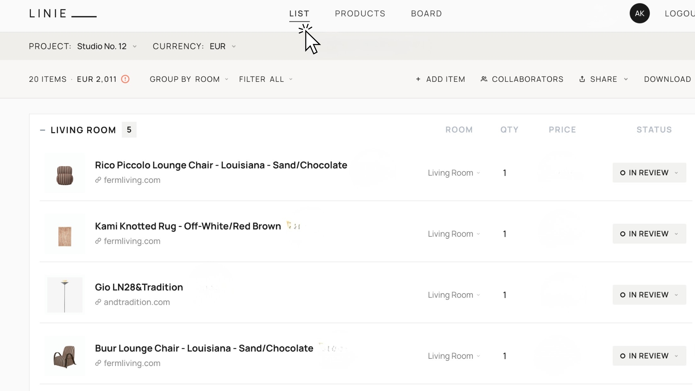Click the Gio LN28&Tradition title
The height and width of the screenshot is (391, 695).
[x=139, y=287]
